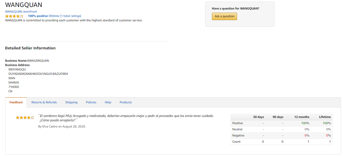Click the Lifetime column header
This screenshot has height=156, width=343.
click(325, 117)
